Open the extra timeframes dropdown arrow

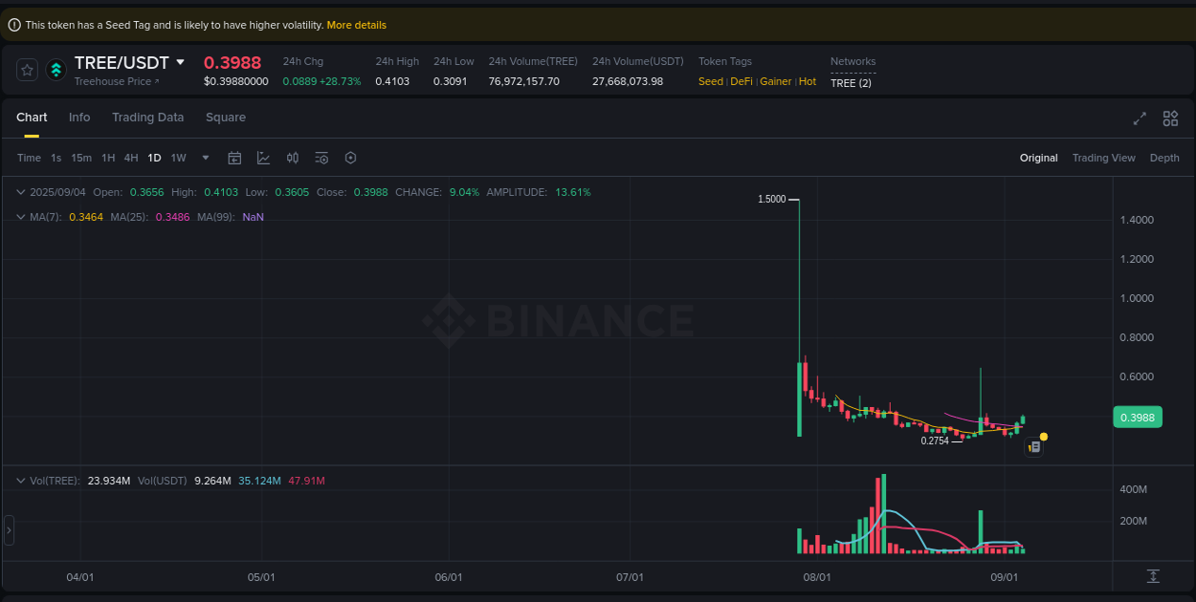click(x=204, y=157)
